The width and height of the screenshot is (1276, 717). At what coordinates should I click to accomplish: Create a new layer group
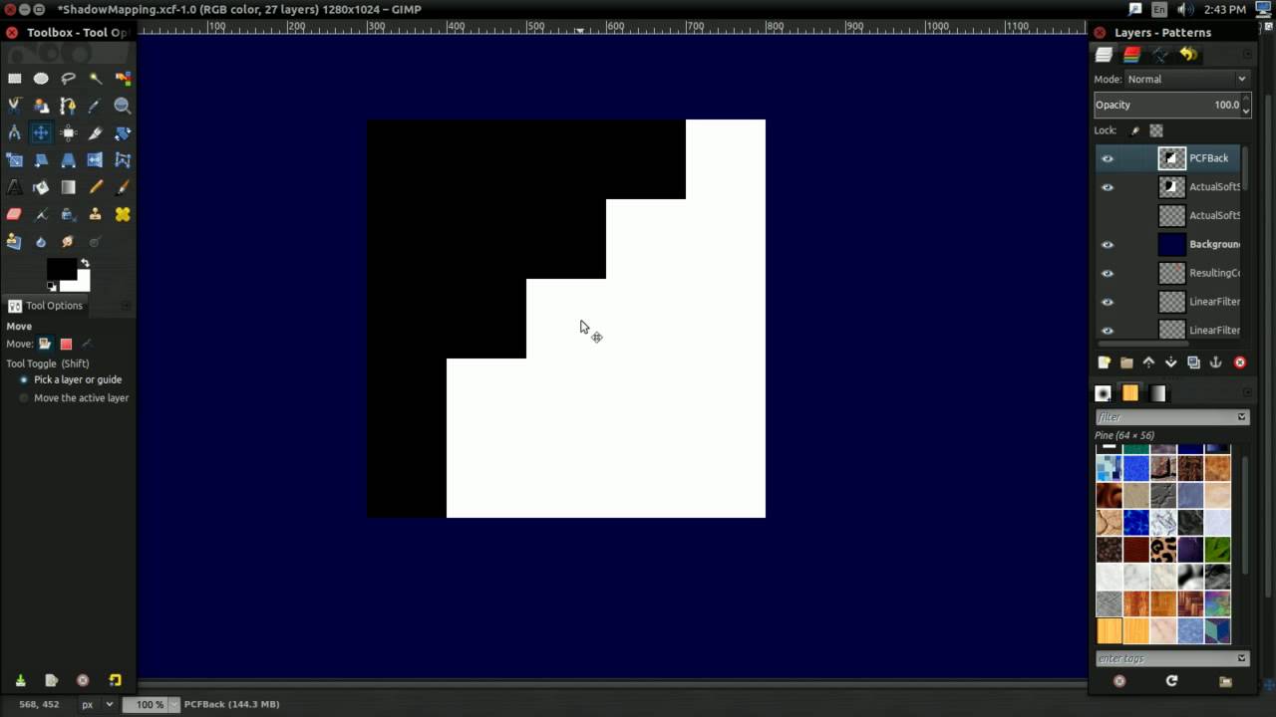1126,362
